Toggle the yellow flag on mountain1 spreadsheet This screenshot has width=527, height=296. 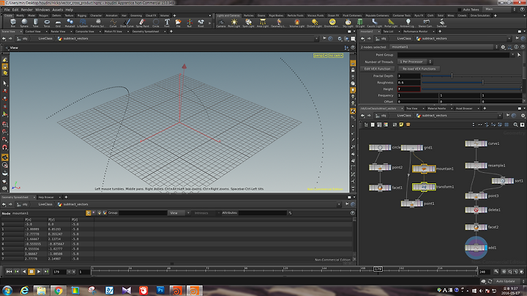coord(89,213)
